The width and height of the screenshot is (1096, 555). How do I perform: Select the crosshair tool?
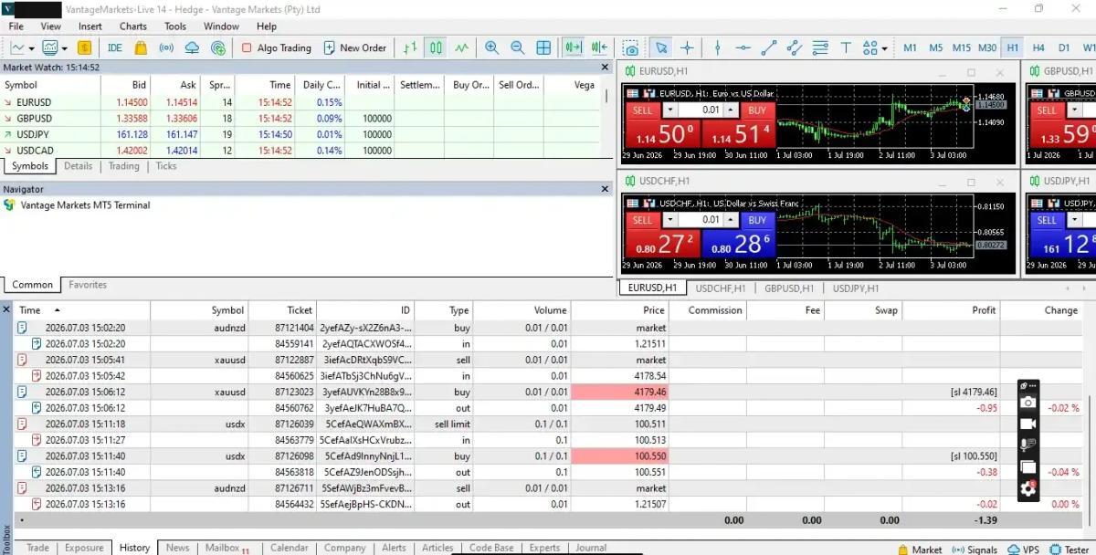[687, 47]
